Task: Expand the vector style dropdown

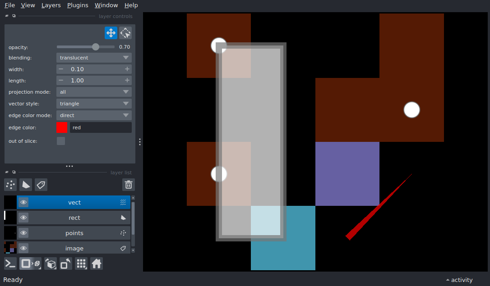Action: (x=94, y=104)
